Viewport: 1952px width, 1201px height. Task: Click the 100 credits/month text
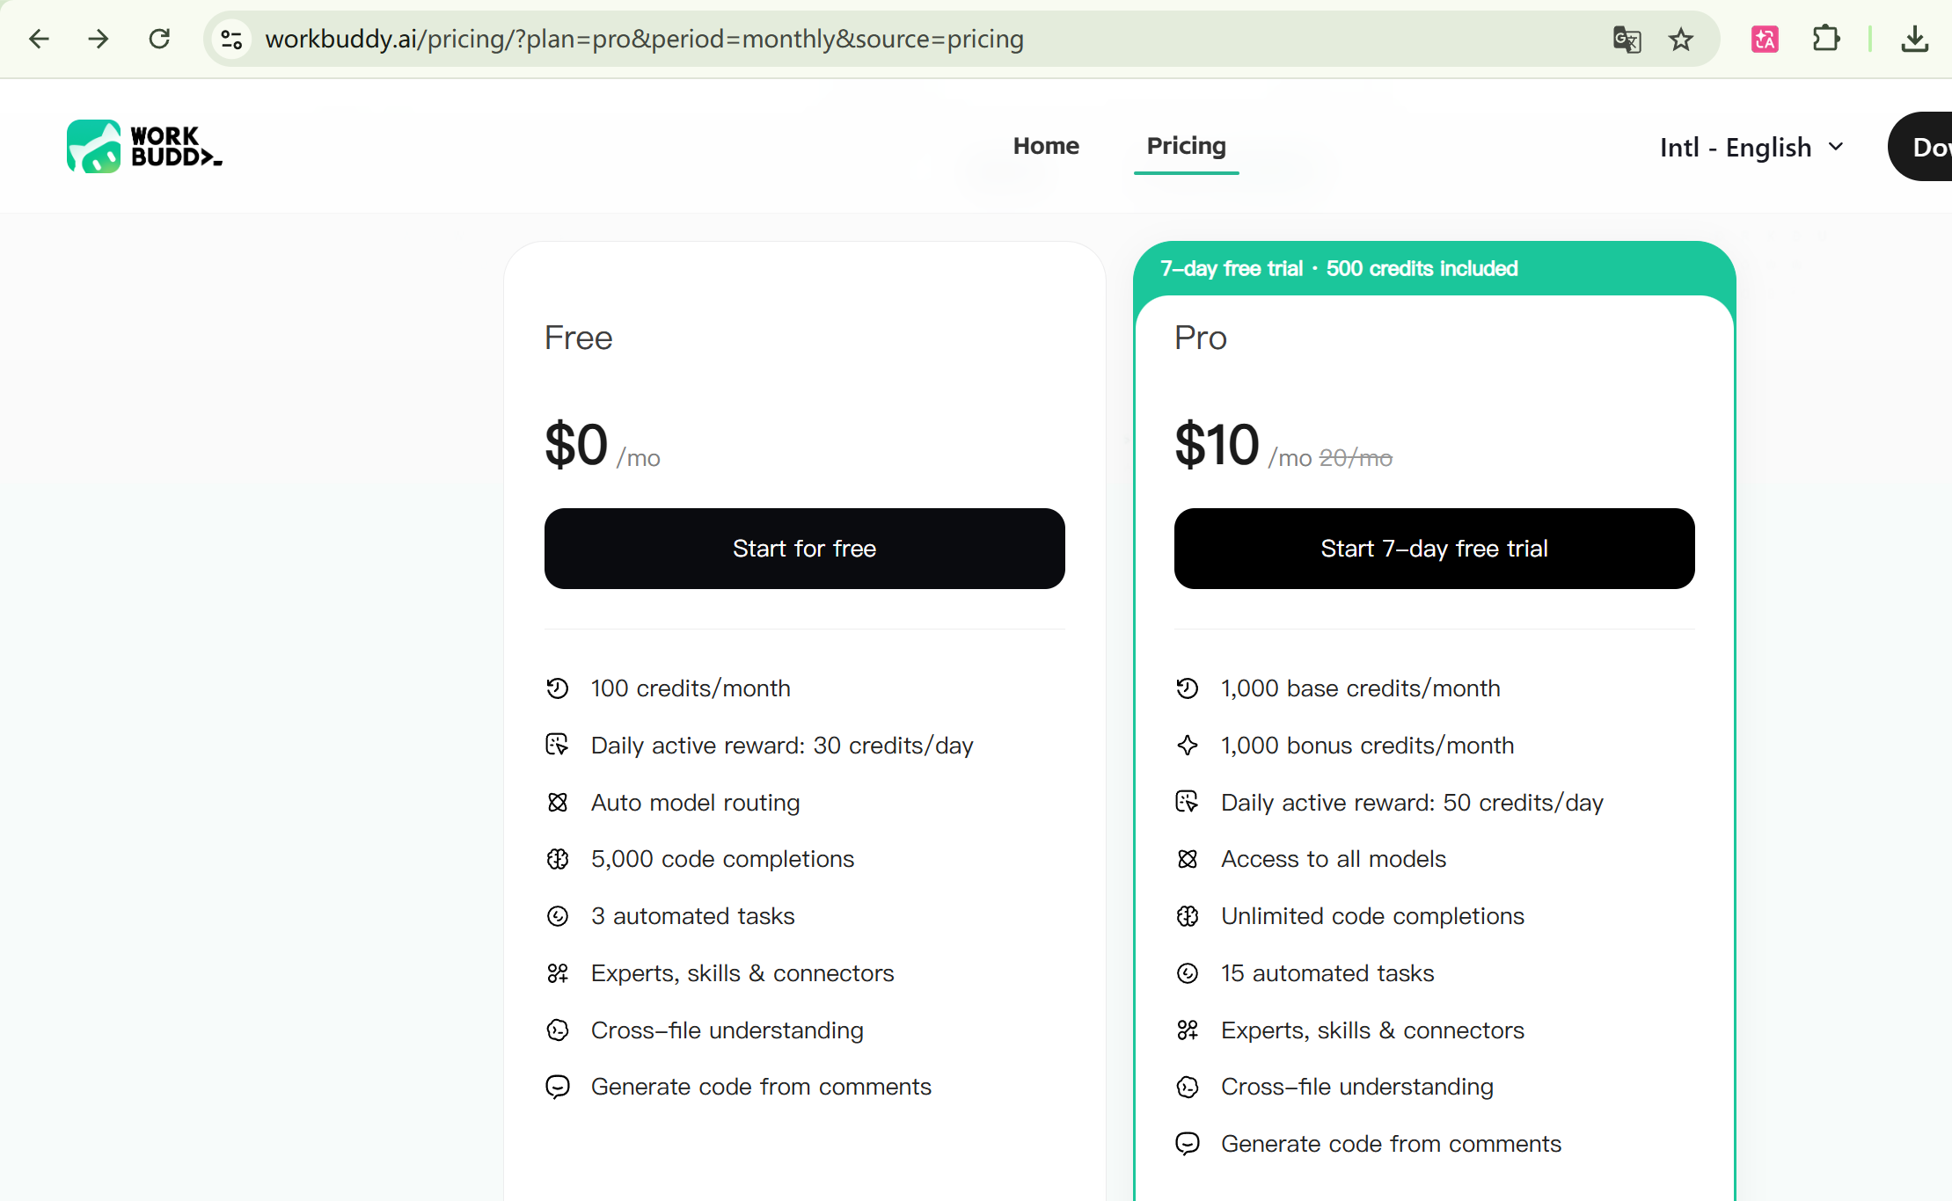tap(691, 688)
